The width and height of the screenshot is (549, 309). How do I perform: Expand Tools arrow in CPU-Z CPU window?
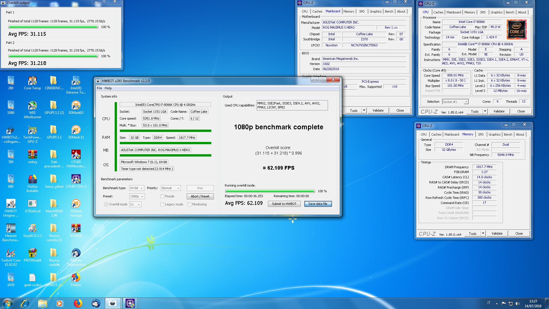tap(485, 111)
